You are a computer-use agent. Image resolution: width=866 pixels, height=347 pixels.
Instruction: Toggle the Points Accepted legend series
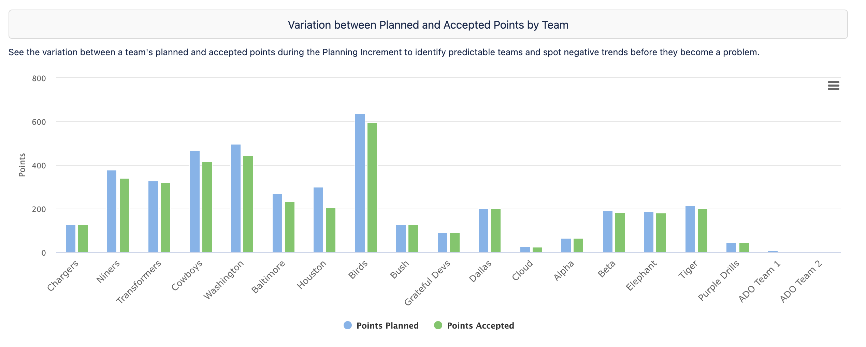pos(480,326)
